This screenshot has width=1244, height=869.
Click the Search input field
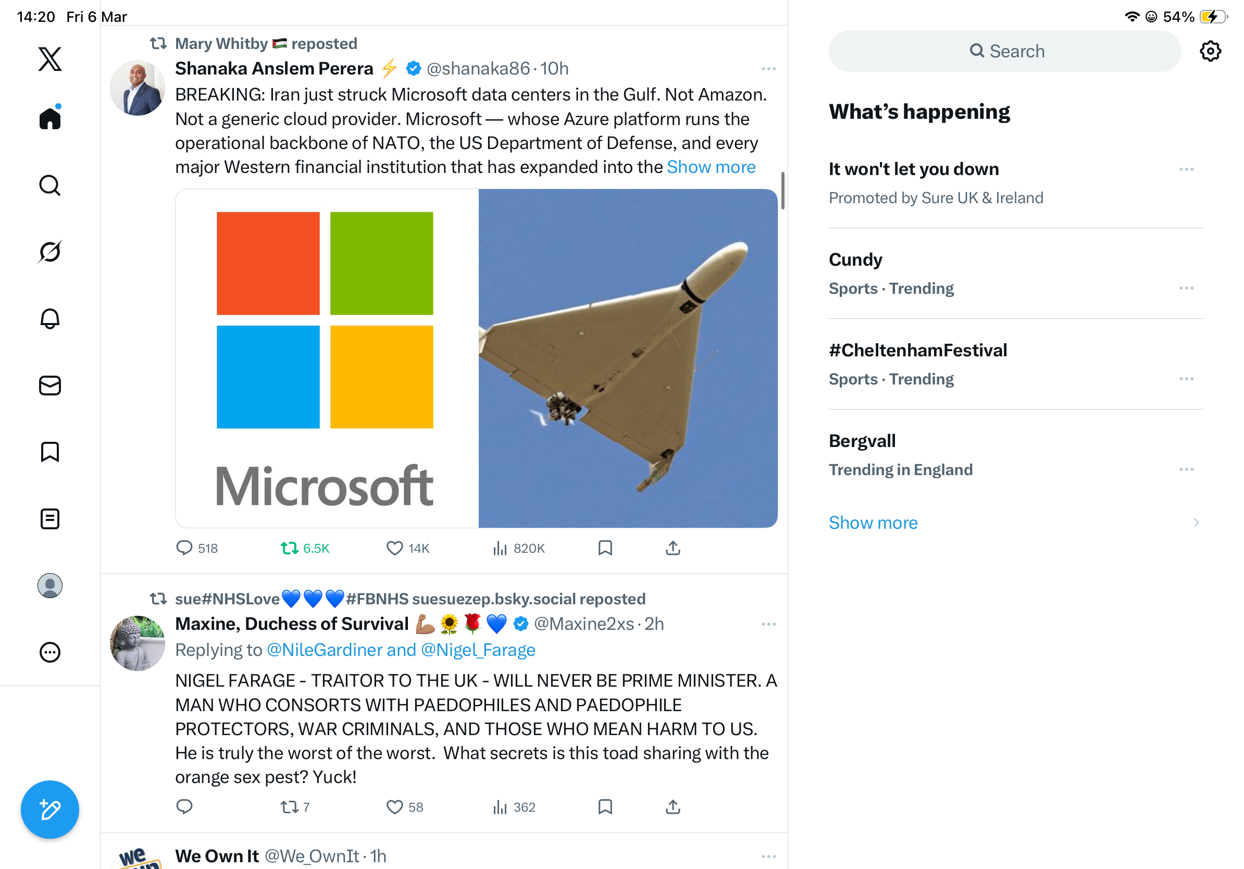point(1004,51)
